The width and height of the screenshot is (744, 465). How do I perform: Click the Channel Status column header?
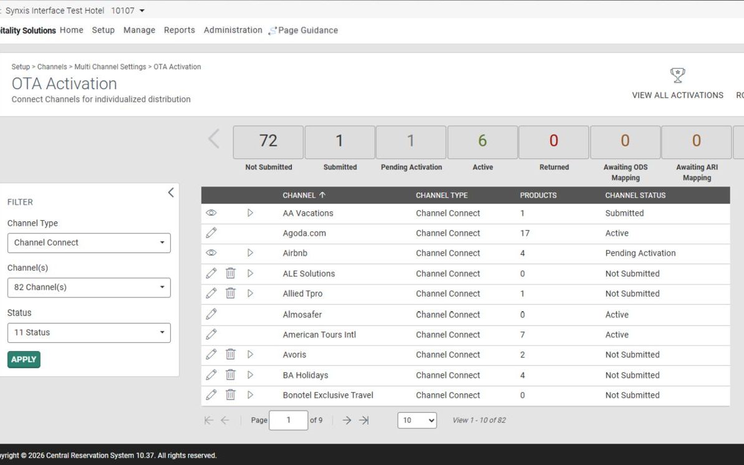coord(635,195)
